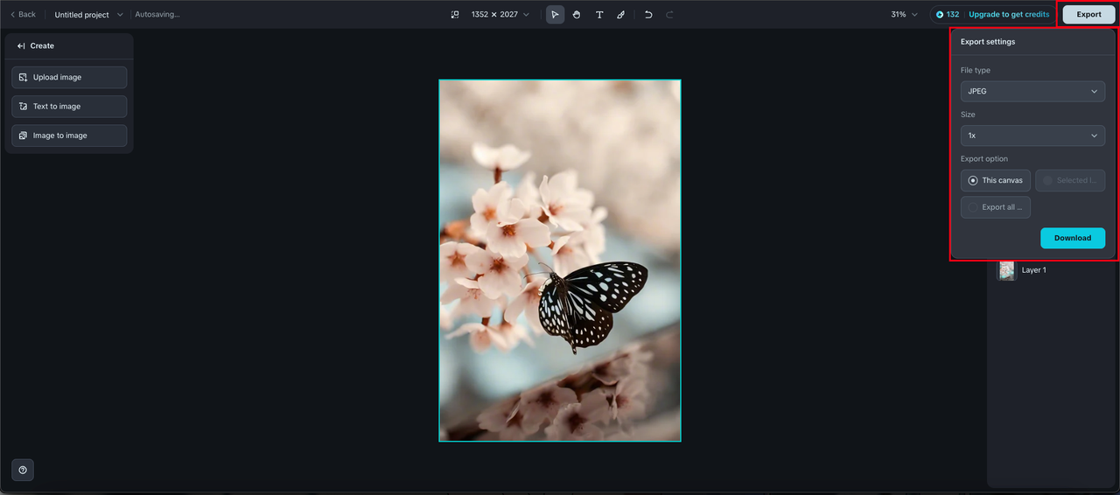
Task: Select the Export all export option
Action: tap(996, 207)
